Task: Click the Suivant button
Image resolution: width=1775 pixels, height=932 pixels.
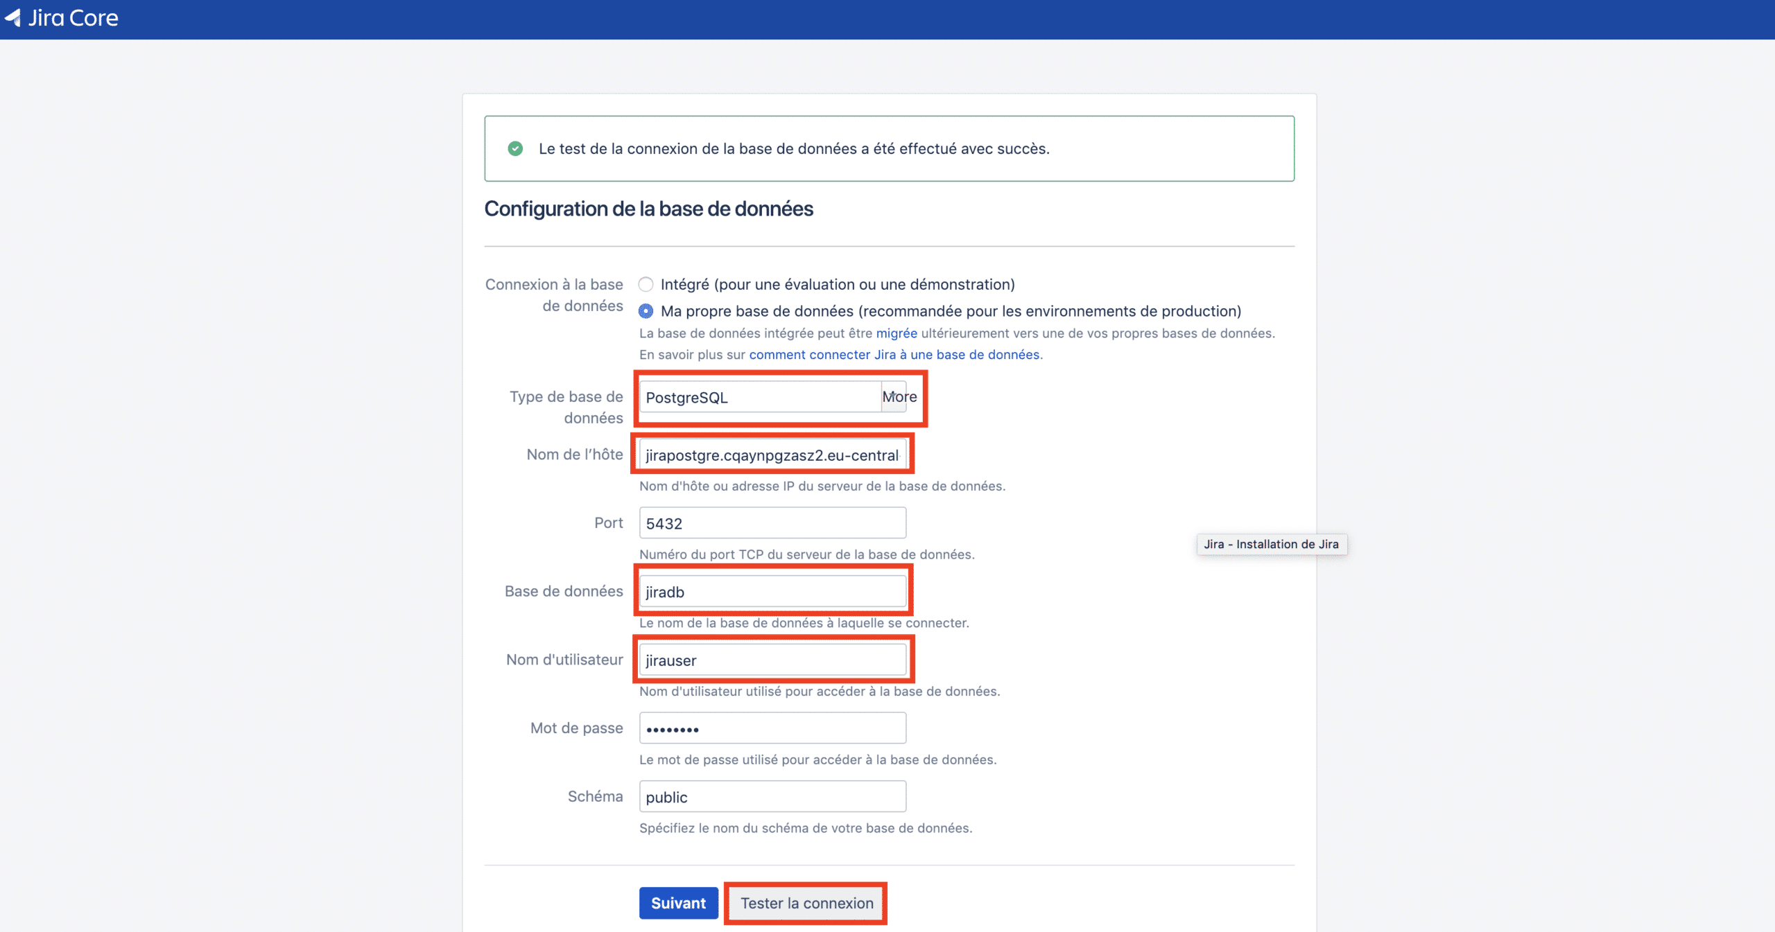Action: [678, 903]
